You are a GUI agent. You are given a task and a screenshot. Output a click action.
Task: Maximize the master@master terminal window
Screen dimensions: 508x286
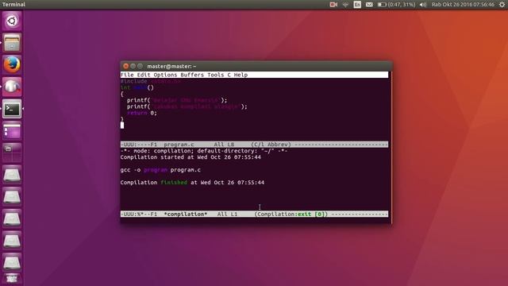(140, 66)
